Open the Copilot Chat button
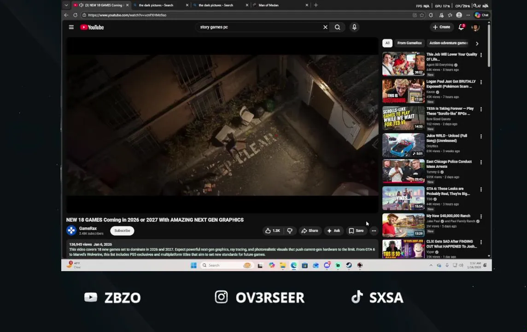The image size is (527, 332). coord(482,15)
